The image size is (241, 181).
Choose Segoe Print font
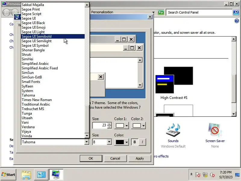point(53,9)
